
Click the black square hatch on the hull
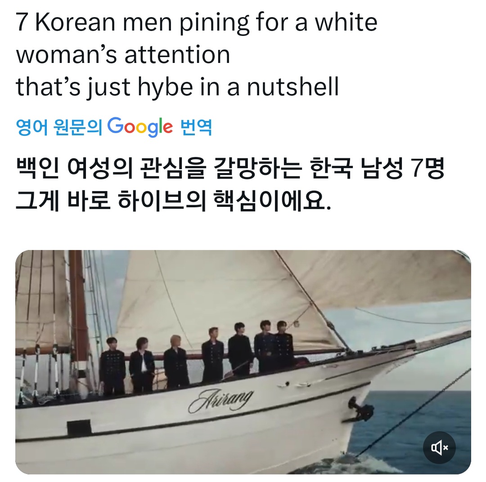(79, 428)
